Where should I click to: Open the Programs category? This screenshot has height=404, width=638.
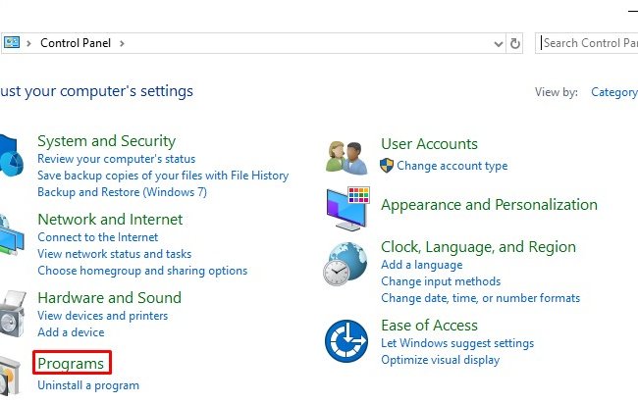tap(71, 364)
